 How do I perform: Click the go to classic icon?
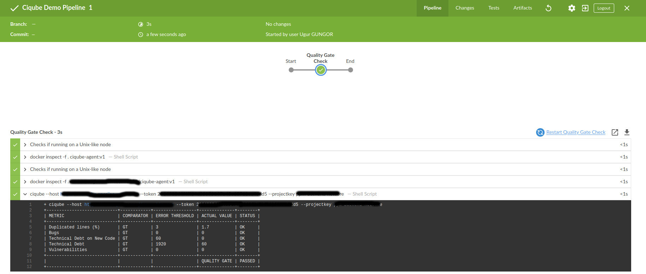(585, 8)
